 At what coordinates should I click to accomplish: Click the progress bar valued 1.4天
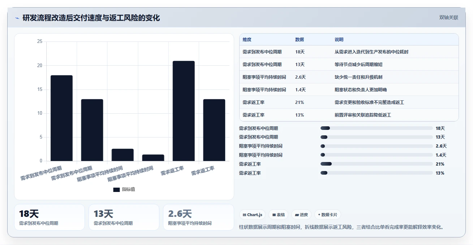pyautogui.click(x=377, y=155)
